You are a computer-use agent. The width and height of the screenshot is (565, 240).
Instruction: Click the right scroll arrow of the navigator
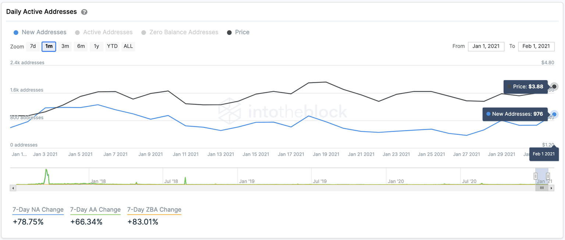tap(552, 188)
